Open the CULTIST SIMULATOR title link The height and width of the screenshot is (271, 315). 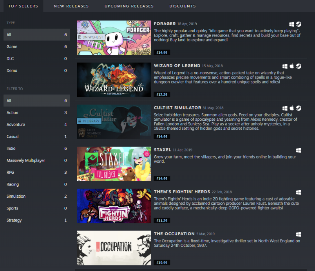(x=177, y=108)
